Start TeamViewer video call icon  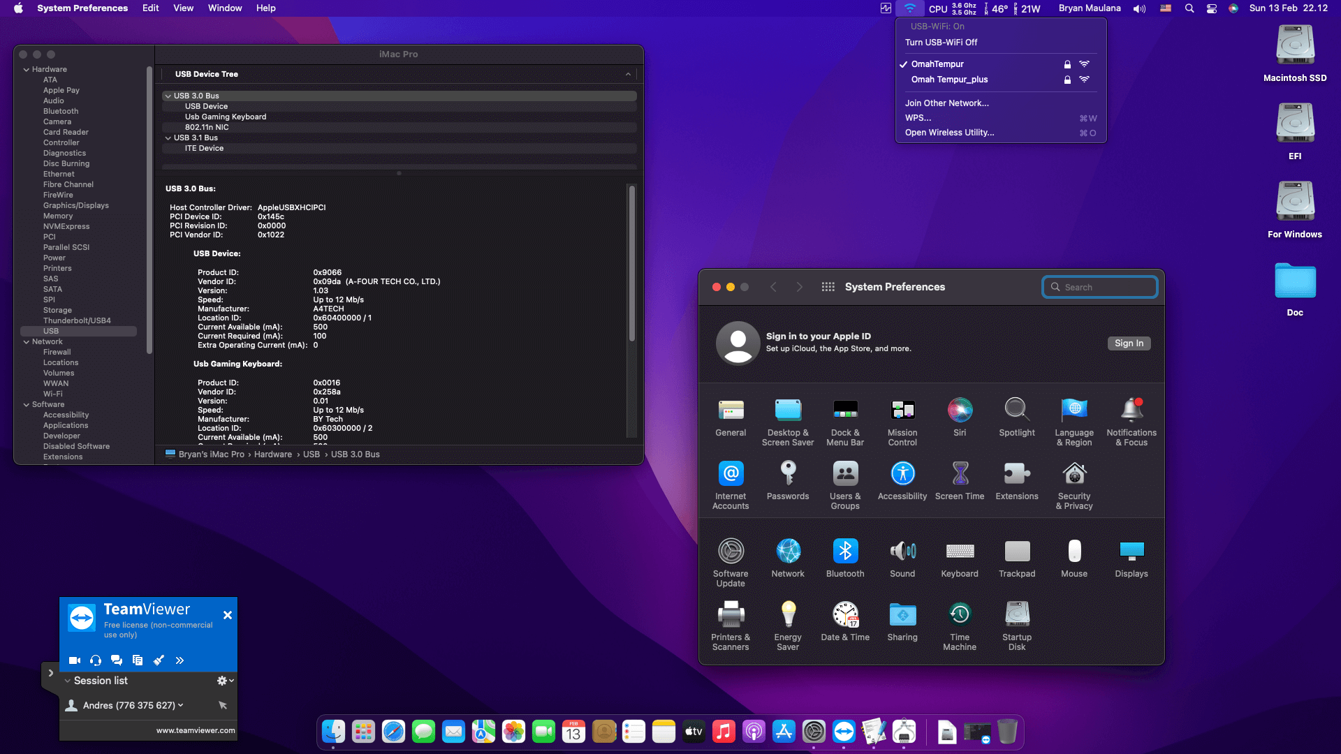tap(75, 660)
